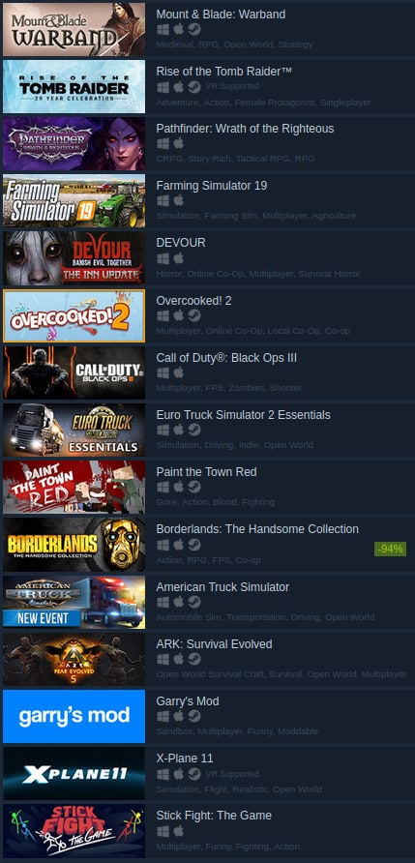Image resolution: width=415 pixels, height=863 pixels.
Task: Click VR Supported label under X-Plane 11
Action: (x=232, y=774)
